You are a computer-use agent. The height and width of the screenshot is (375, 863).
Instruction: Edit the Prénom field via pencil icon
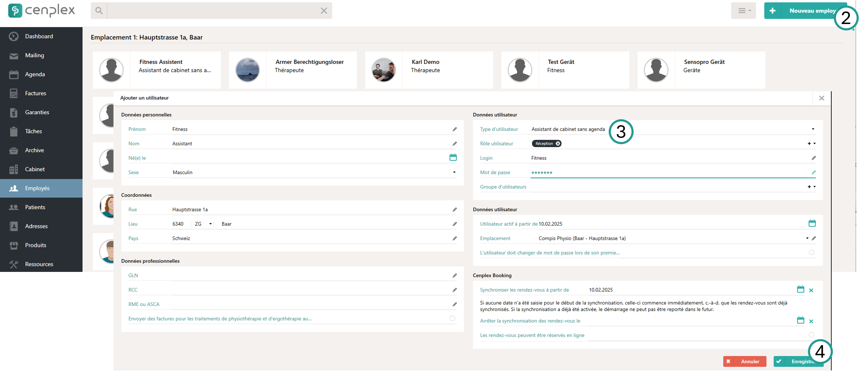click(x=454, y=129)
